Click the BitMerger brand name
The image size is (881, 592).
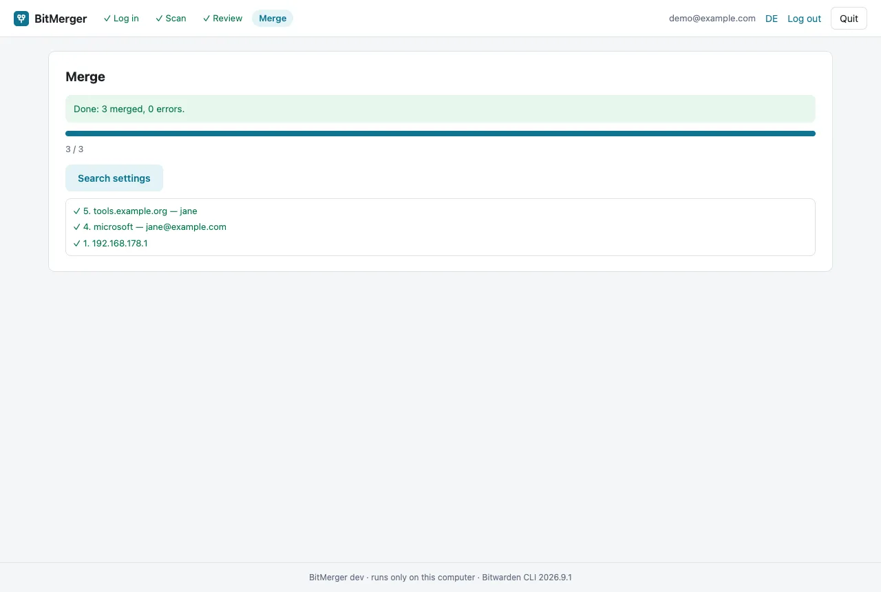tap(61, 19)
